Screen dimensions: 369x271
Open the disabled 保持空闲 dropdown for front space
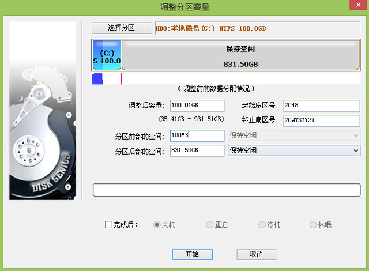click(294, 135)
